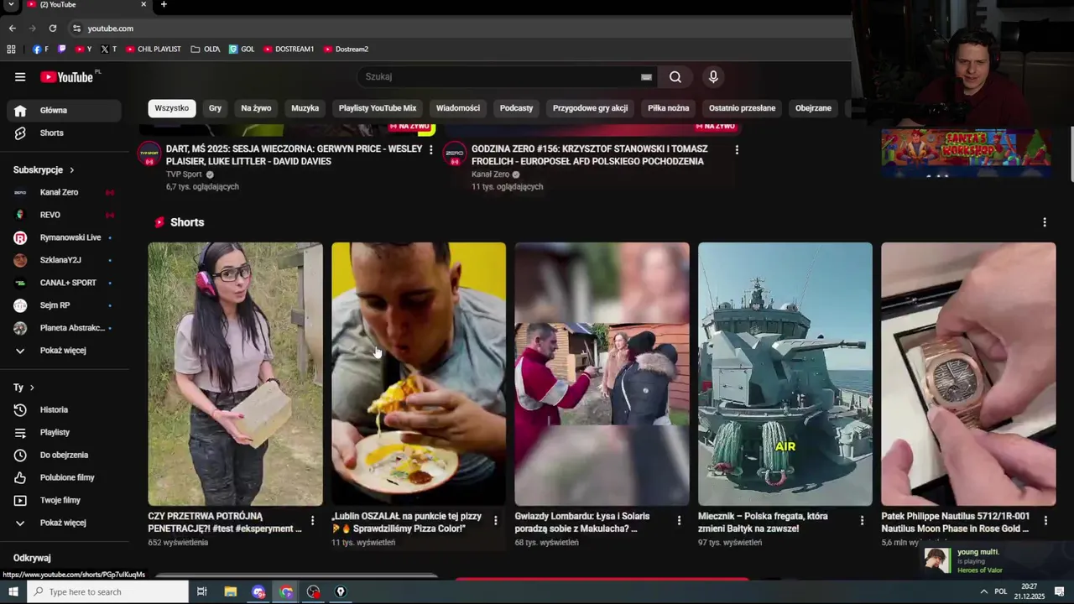Viewport: 1074px width, 604px height.
Task: Open Twoje filmy in sidebar
Action: [x=64, y=501]
